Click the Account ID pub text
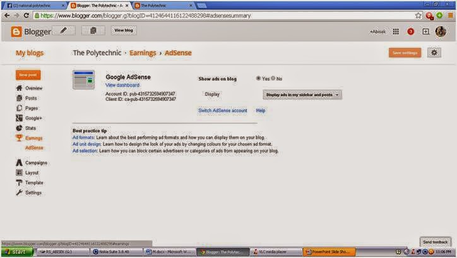457x258 pixels. 140,94
